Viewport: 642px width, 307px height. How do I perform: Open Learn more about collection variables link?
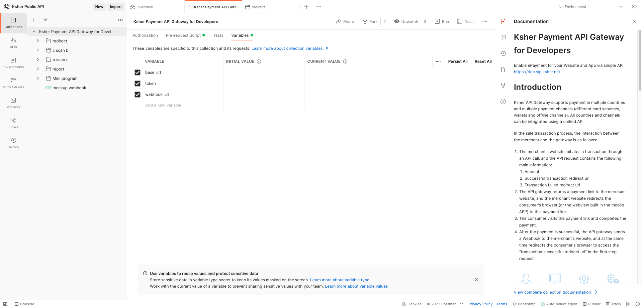[x=290, y=48]
